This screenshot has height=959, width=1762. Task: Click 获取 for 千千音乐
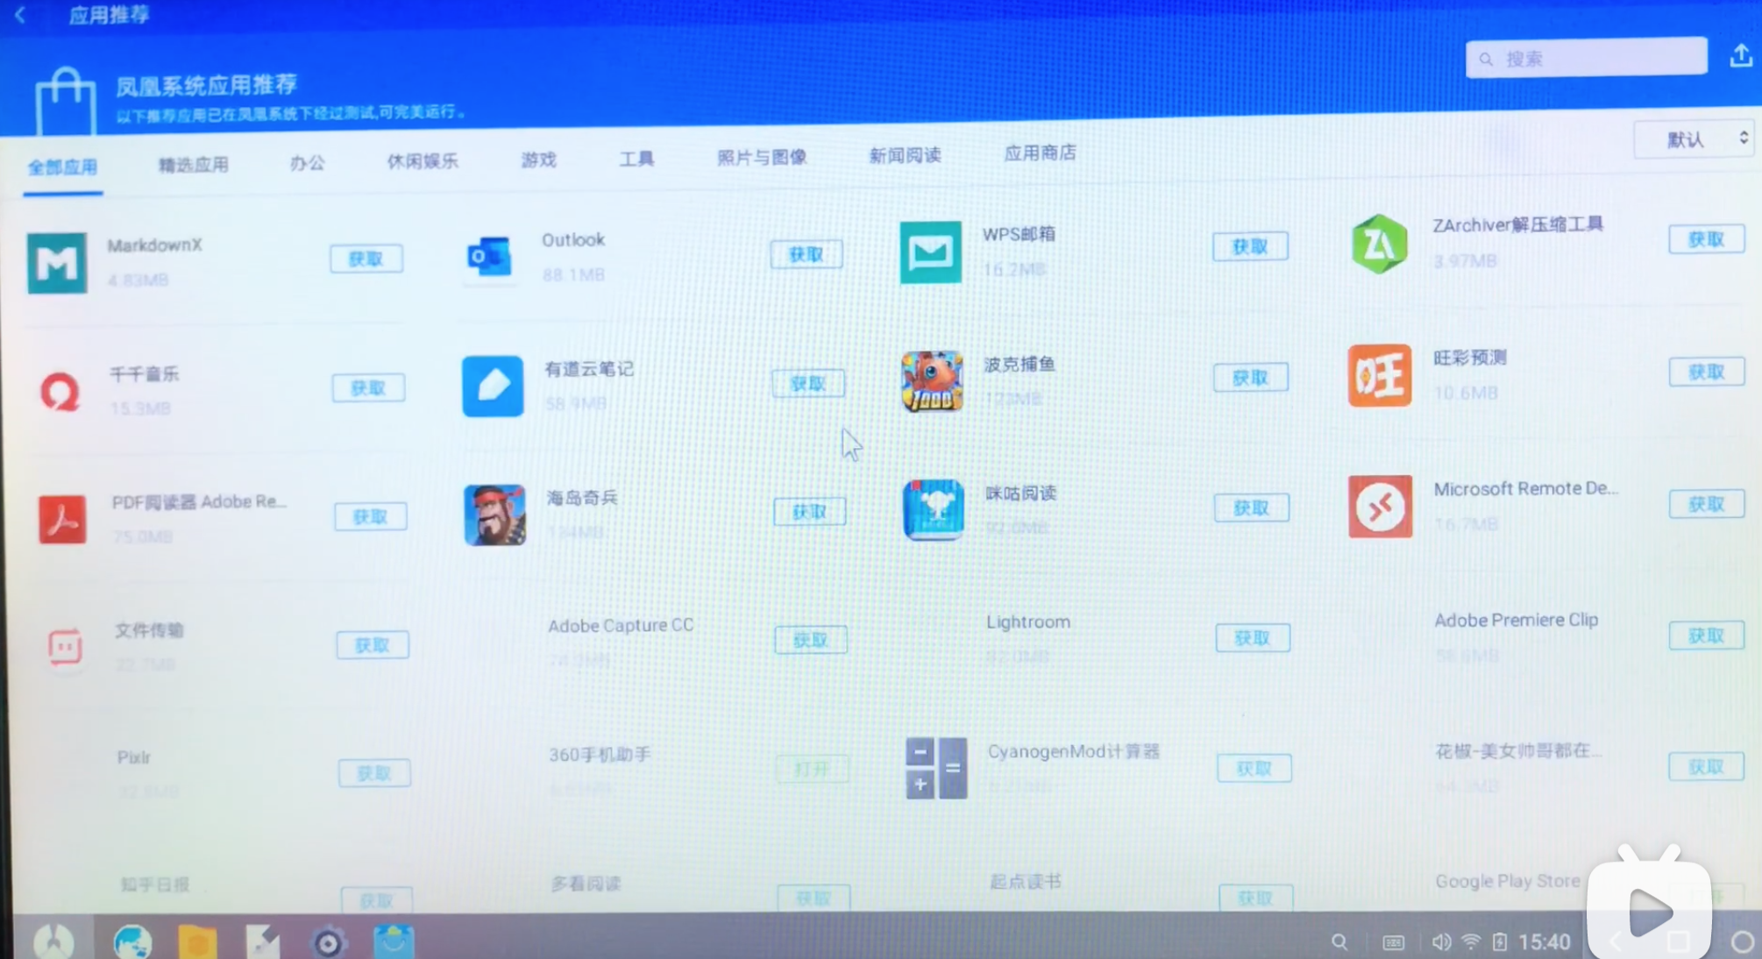coord(368,387)
